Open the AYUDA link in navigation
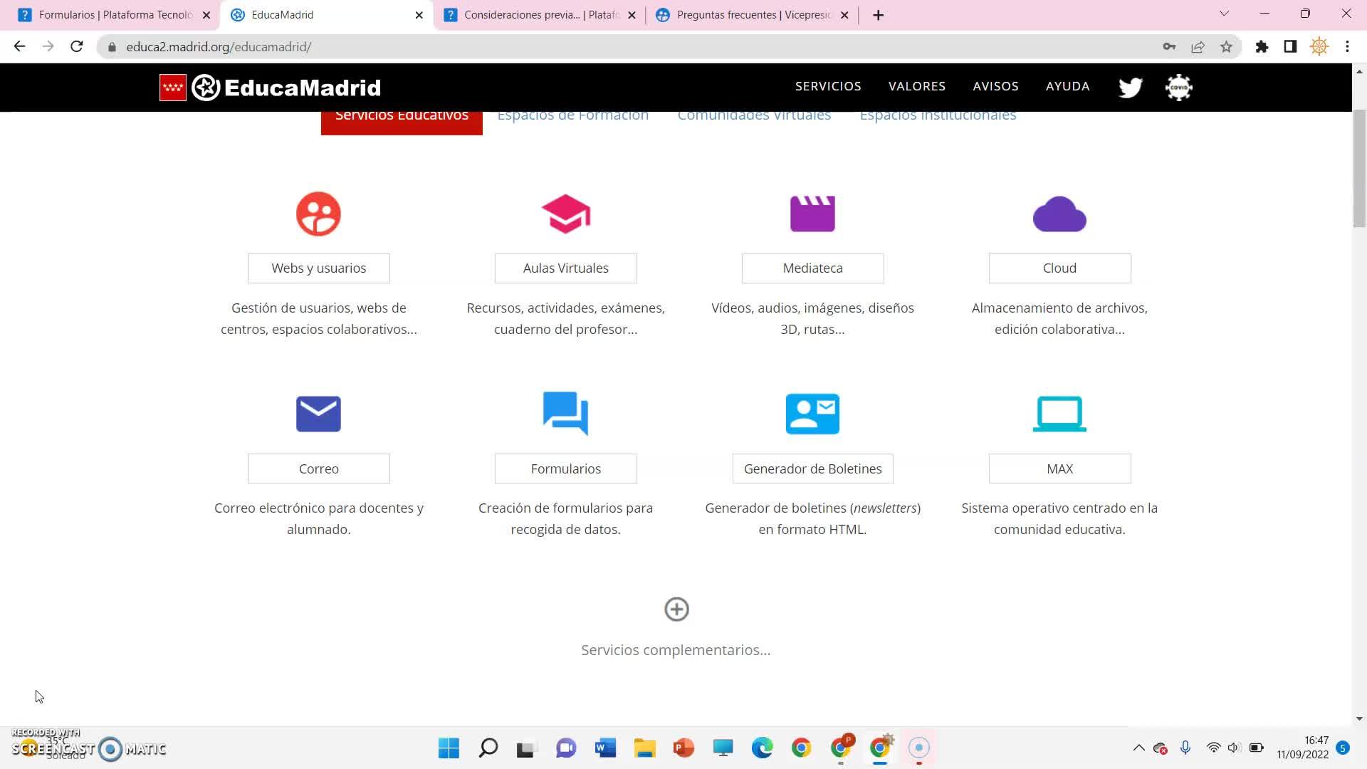 [x=1067, y=86]
